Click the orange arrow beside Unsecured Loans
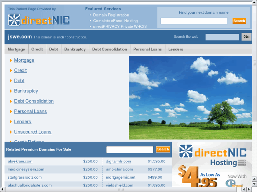Screen dimensions: 257x192 point(11,132)
